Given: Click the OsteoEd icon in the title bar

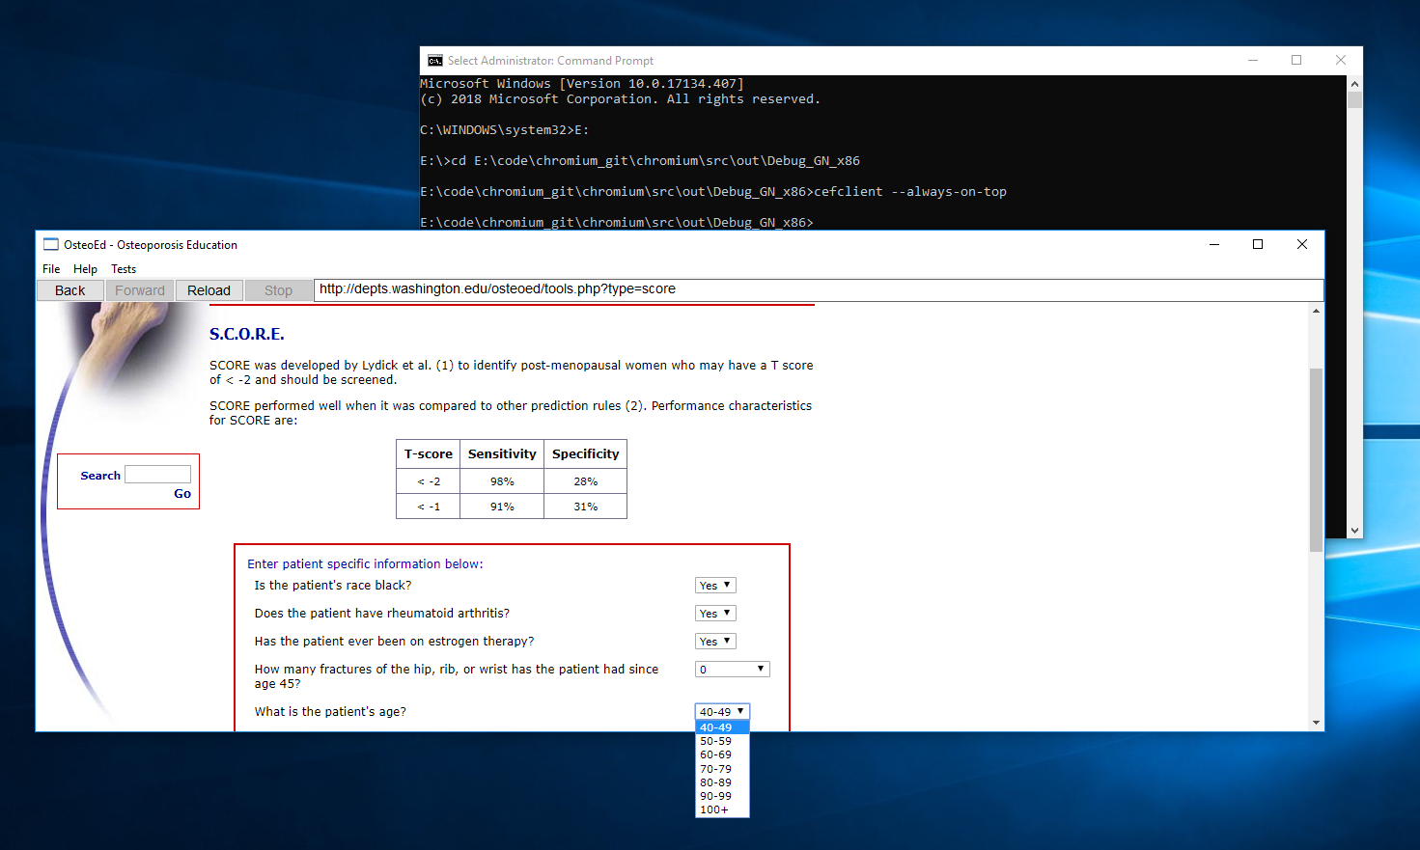Looking at the screenshot, I should (47, 245).
